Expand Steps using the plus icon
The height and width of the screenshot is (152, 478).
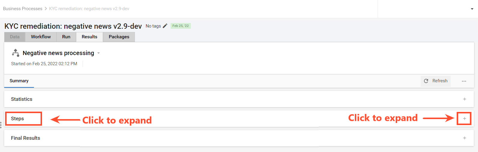[x=464, y=118]
